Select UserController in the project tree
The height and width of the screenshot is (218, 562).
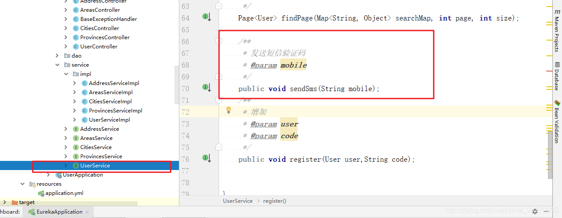pos(99,46)
